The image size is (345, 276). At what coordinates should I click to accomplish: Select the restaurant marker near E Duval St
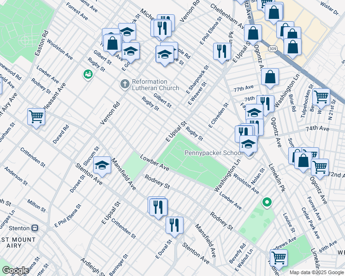click(174, 226)
